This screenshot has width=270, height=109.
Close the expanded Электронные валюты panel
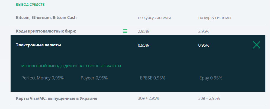256,45
